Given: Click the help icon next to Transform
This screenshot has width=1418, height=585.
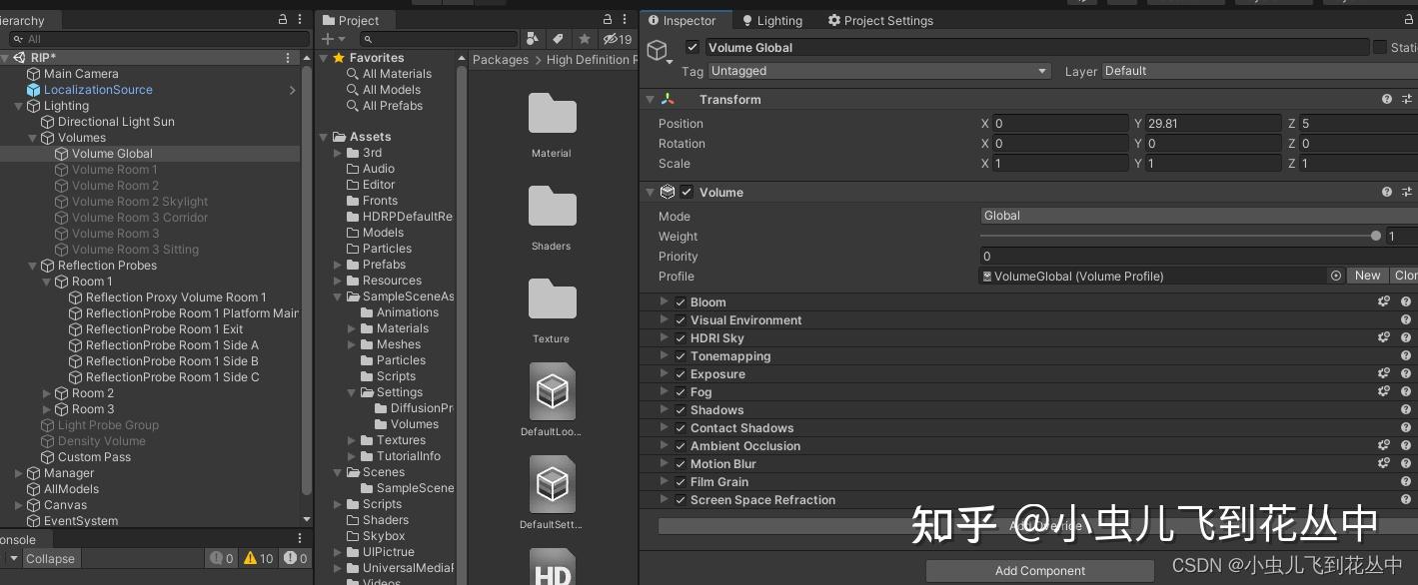Looking at the screenshot, I should click(1386, 99).
